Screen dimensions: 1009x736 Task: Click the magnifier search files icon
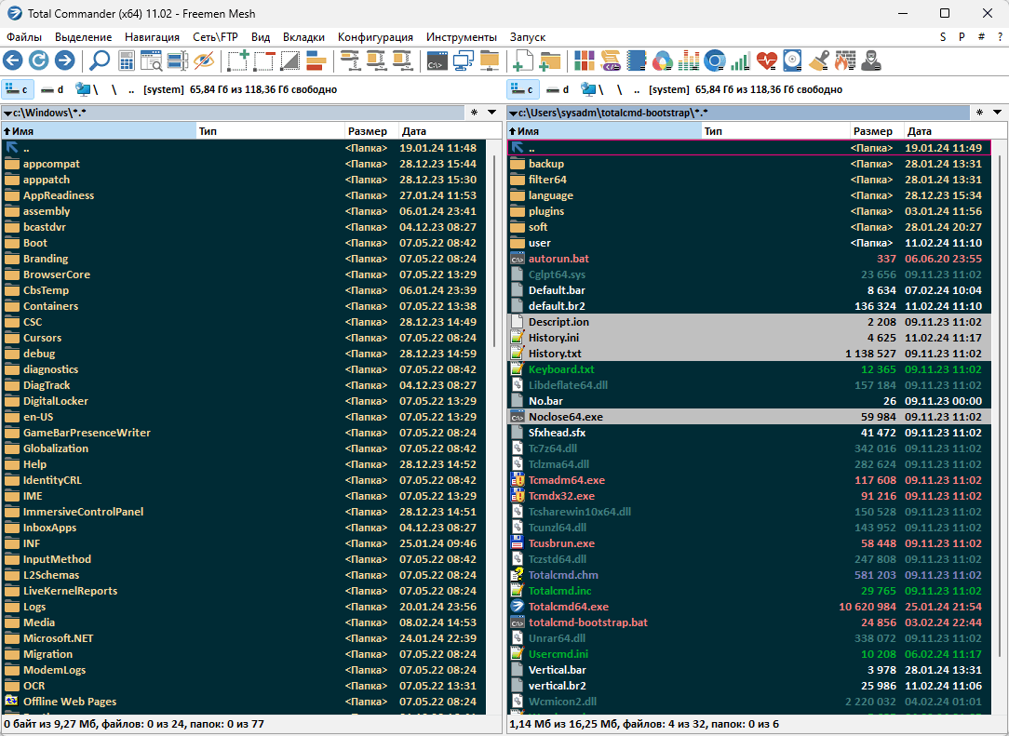click(x=99, y=61)
